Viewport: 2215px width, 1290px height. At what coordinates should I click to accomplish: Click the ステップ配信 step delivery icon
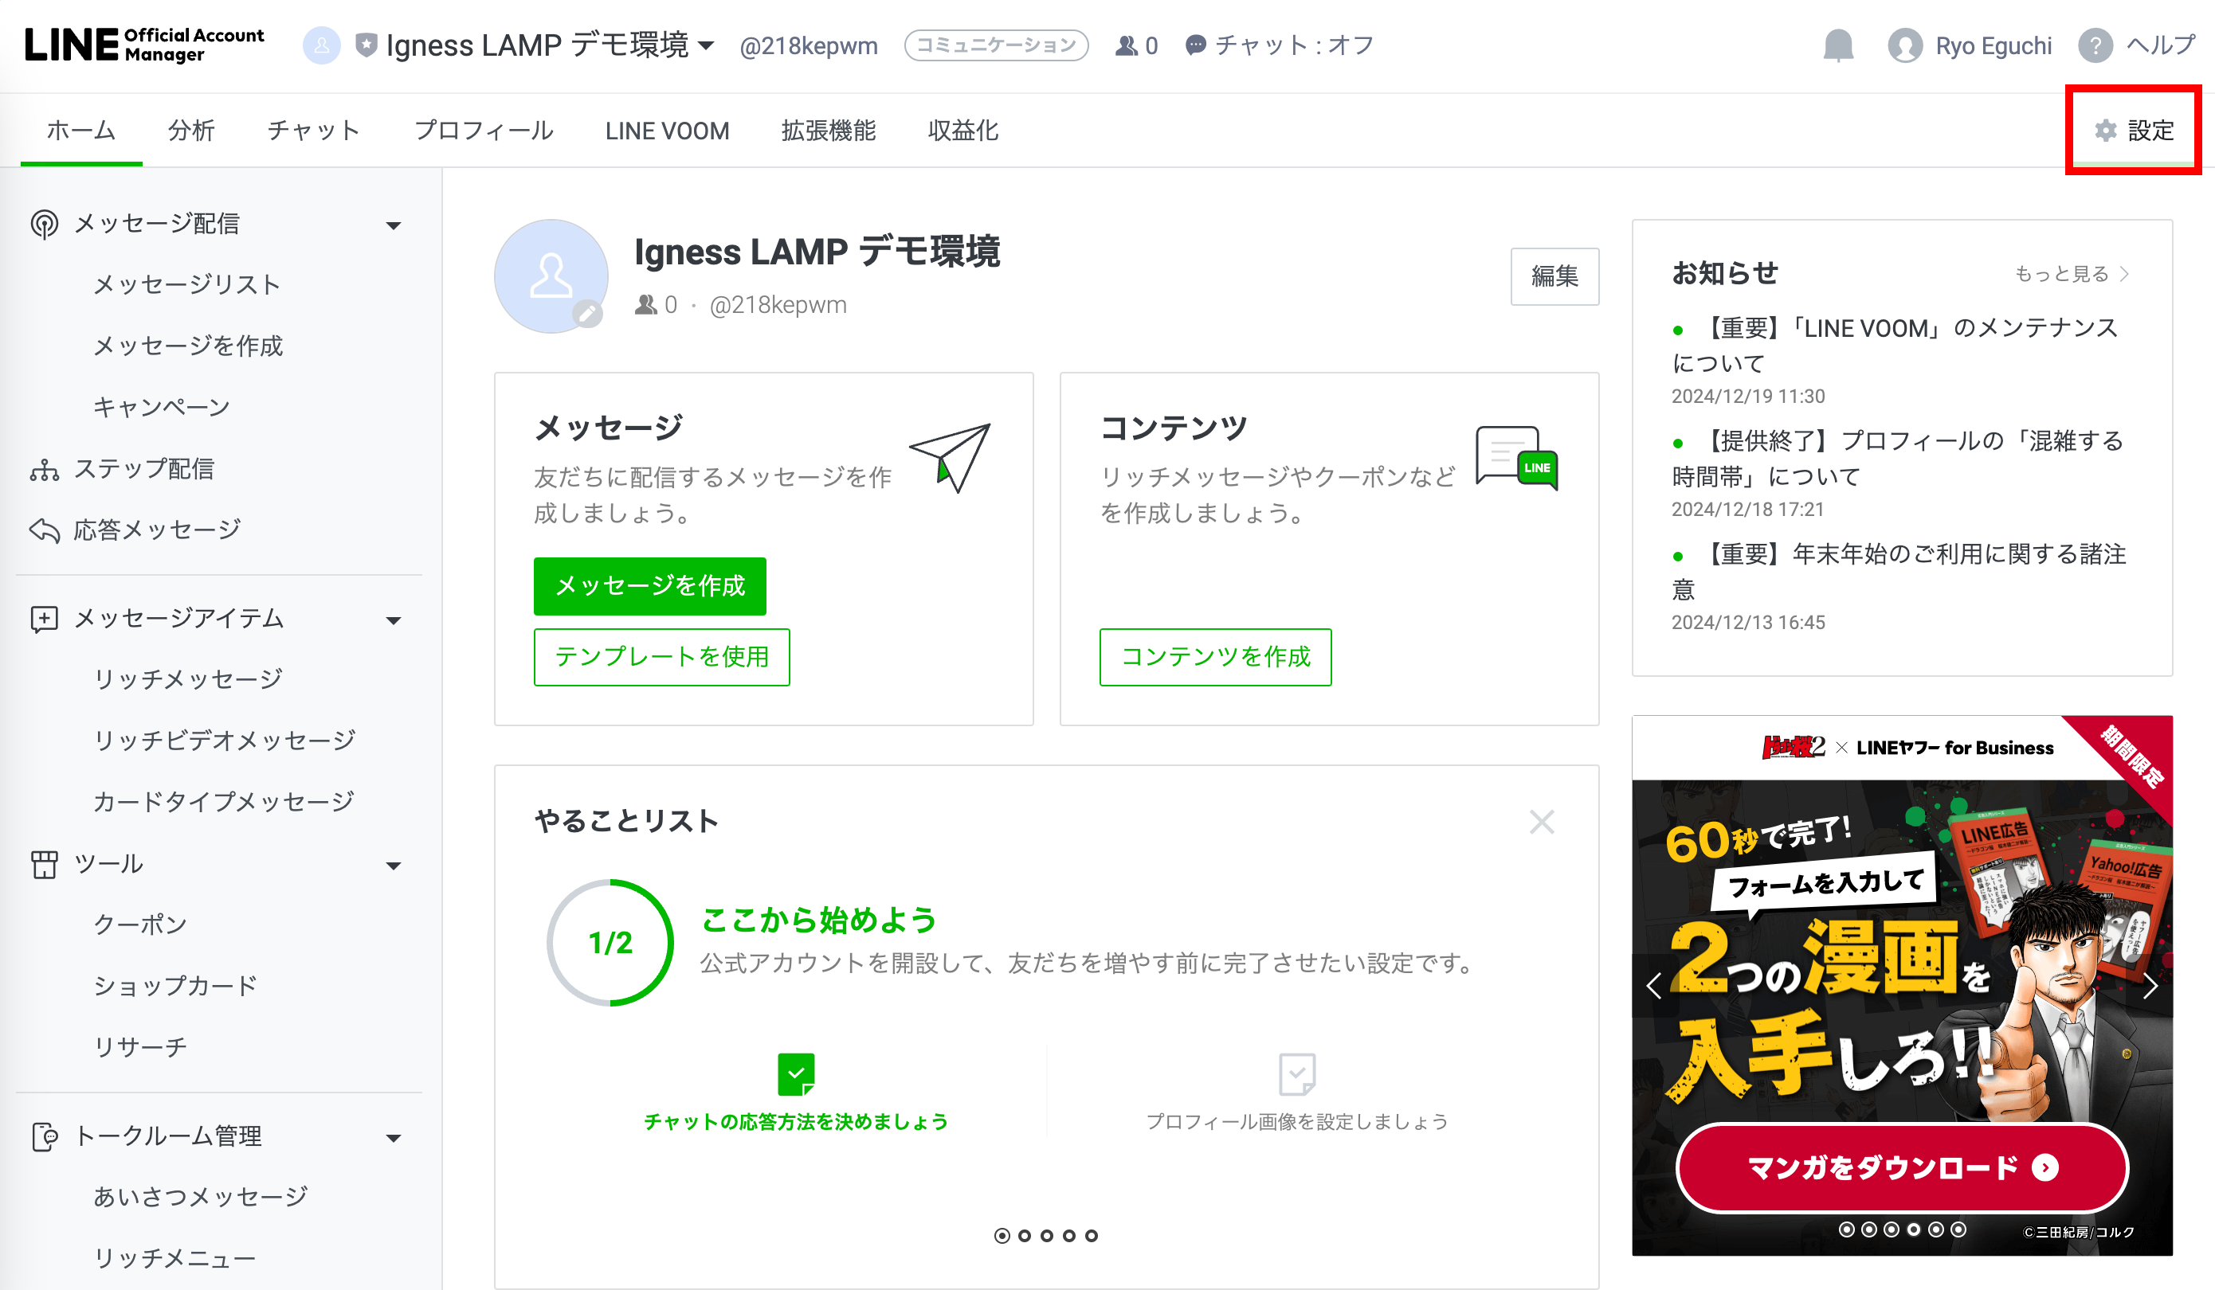(x=44, y=470)
